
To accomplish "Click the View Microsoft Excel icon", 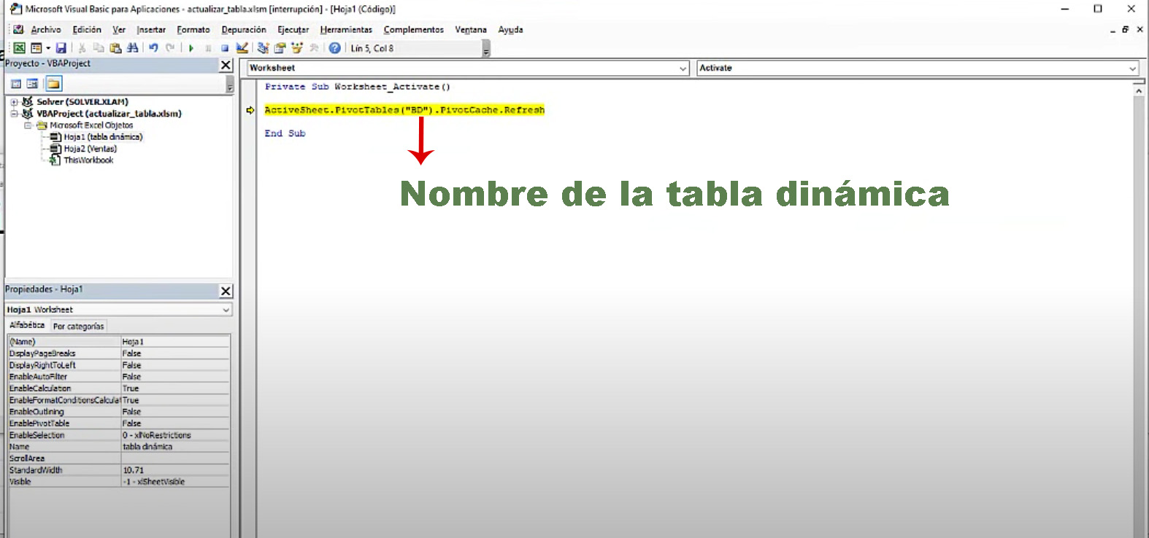I will (20, 48).
